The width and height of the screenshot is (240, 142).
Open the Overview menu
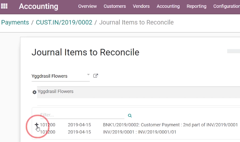87,6
